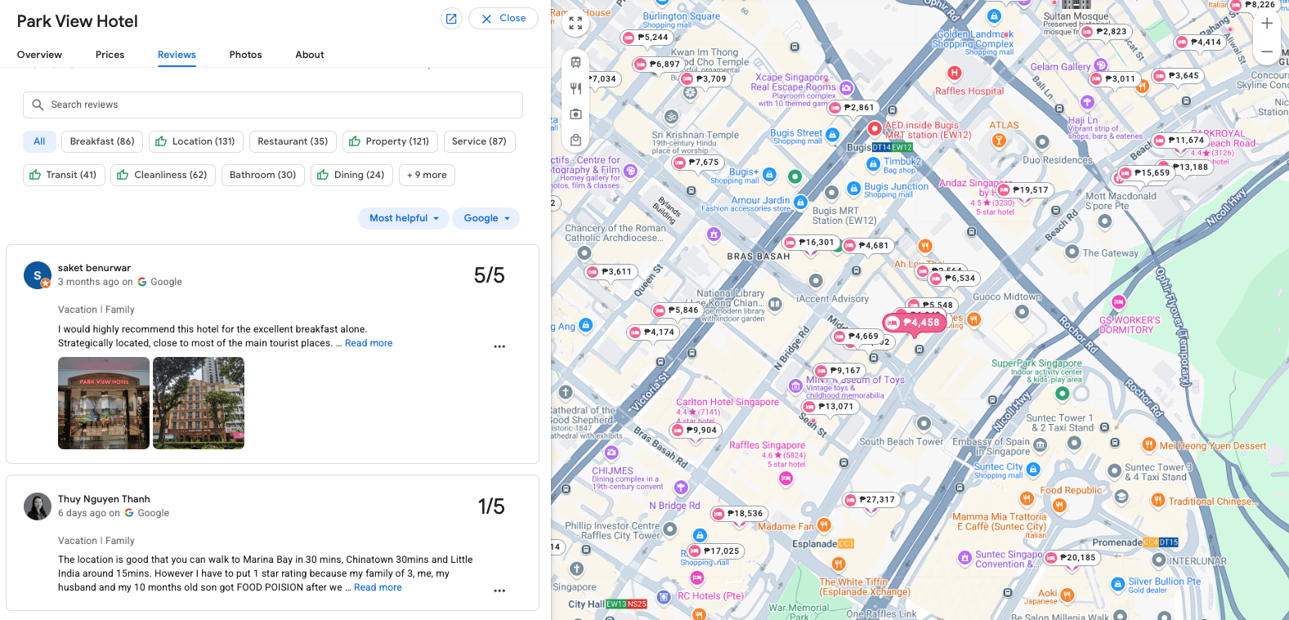The width and height of the screenshot is (1289, 620).
Task: Filter reviews by Dining (24)
Action: (x=351, y=175)
